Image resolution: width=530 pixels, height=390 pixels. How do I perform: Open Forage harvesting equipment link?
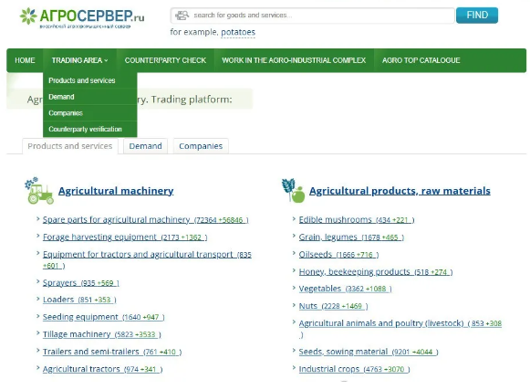(x=125, y=237)
